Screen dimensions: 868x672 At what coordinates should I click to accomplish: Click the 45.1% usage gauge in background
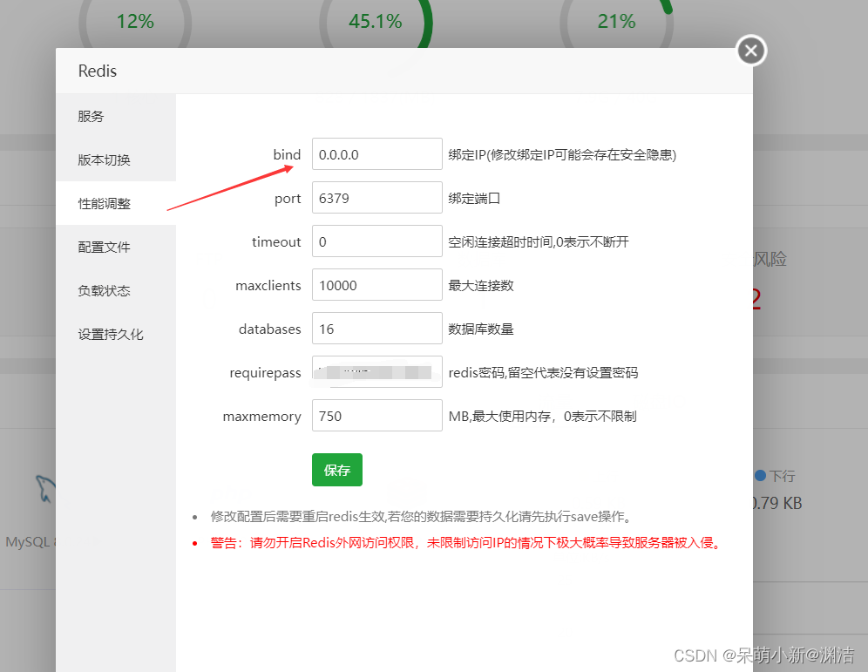[x=376, y=22]
